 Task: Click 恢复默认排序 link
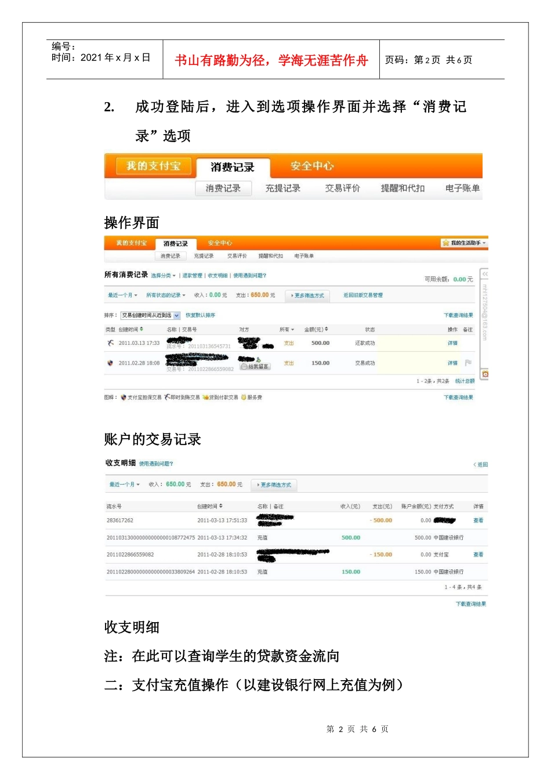[x=200, y=315]
